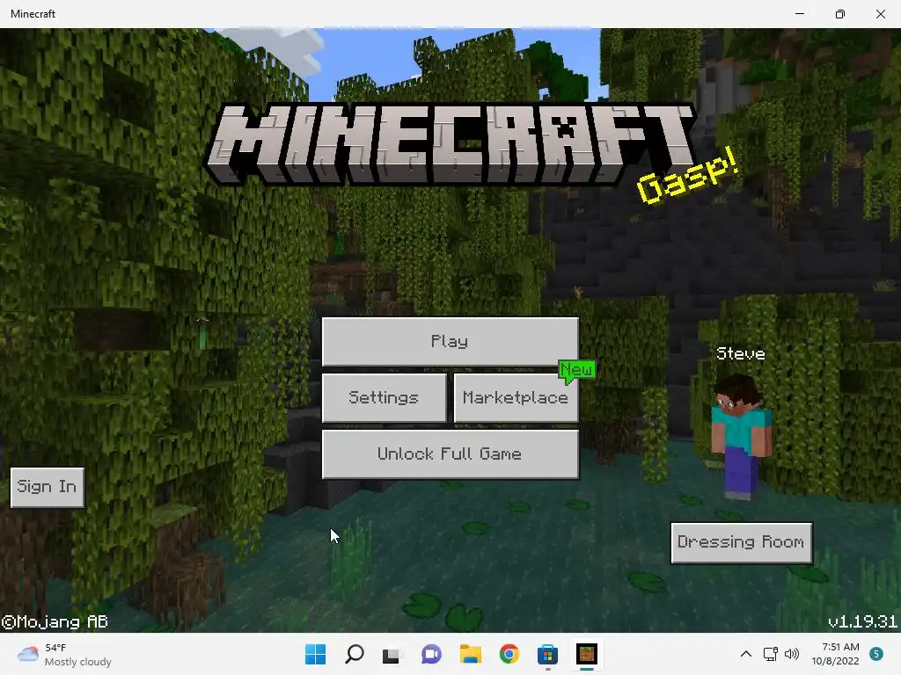Minimize the Minecraft window
This screenshot has width=901, height=675.
[x=800, y=14]
